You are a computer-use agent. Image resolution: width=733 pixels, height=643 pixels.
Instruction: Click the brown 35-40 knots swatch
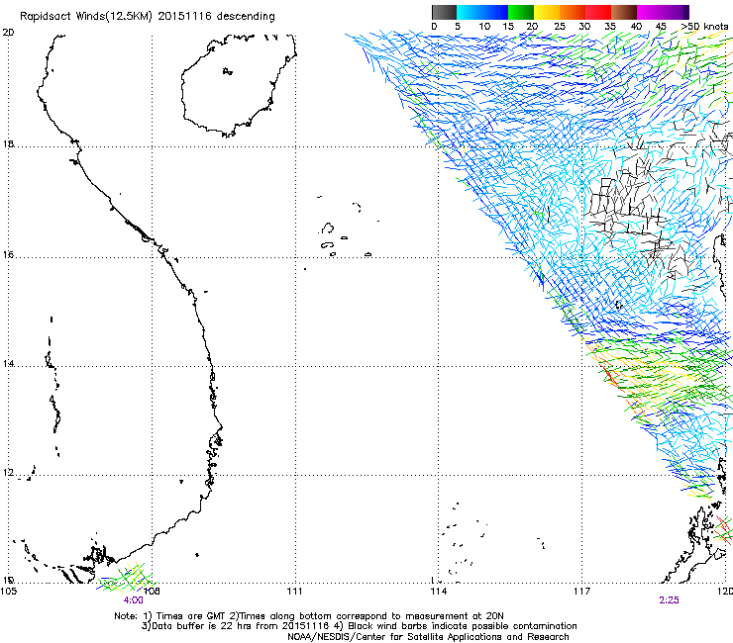point(624,12)
